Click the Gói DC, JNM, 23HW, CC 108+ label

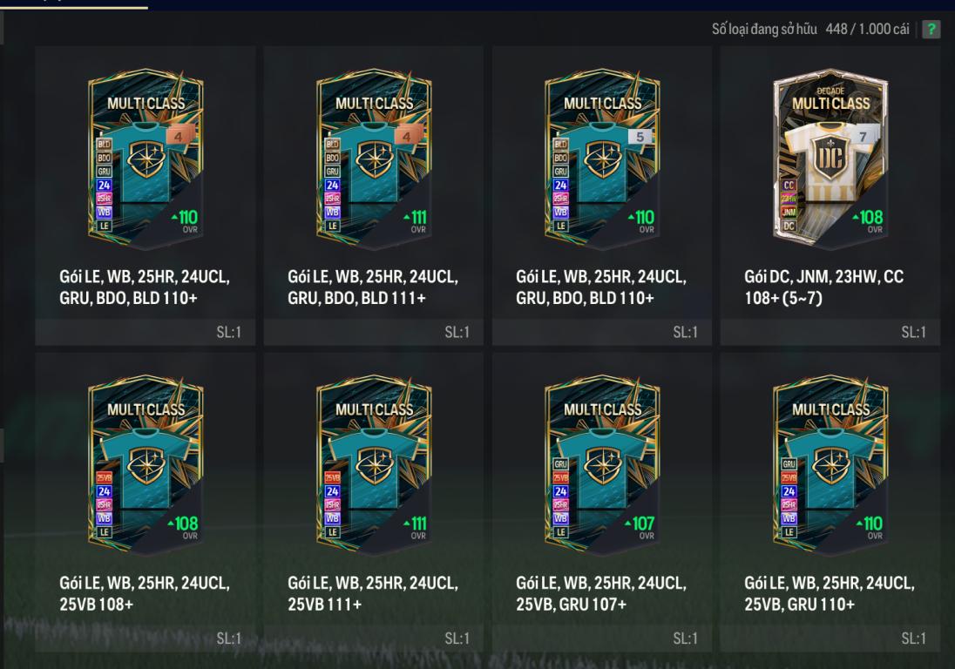click(x=824, y=287)
